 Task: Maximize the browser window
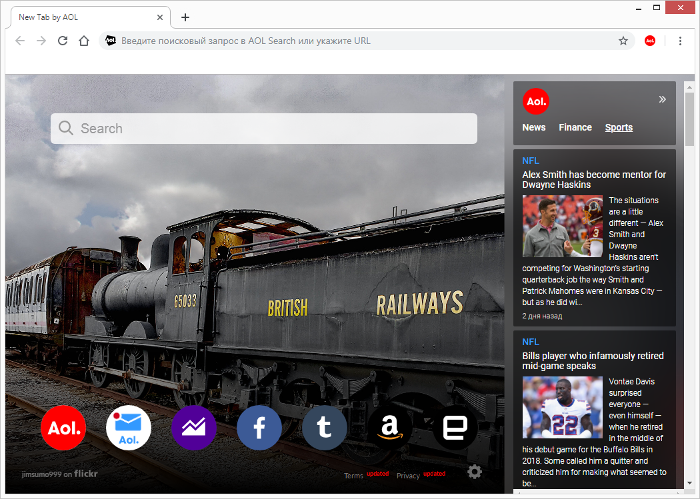pos(656,7)
